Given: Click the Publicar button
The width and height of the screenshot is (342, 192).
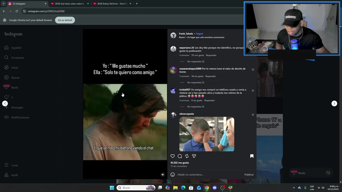Looking at the screenshot, I should (249, 175).
